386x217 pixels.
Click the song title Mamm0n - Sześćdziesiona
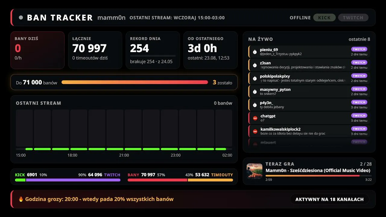(x=318, y=170)
